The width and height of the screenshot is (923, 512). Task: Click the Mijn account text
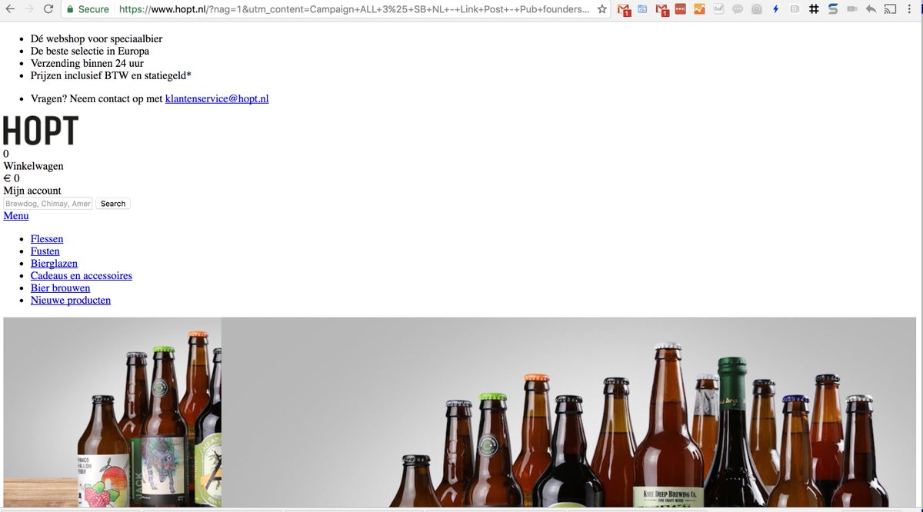pyautogui.click(x=32, y=191)
